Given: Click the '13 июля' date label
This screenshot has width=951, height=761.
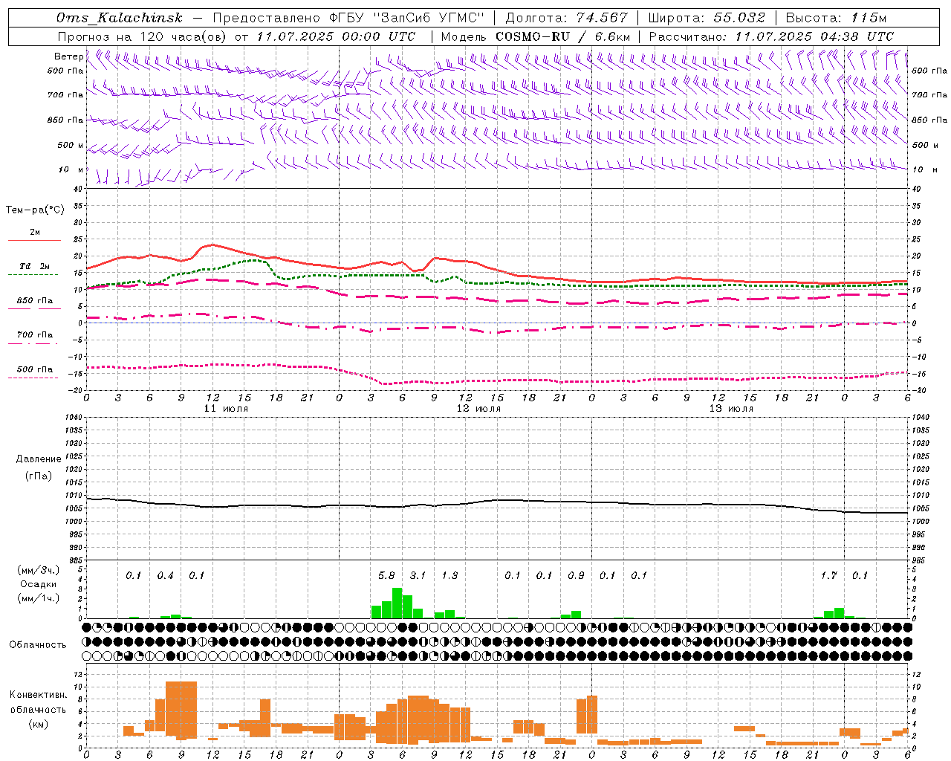Looking at the screenshot, I should pyautogui.click(x=731, y=409).
